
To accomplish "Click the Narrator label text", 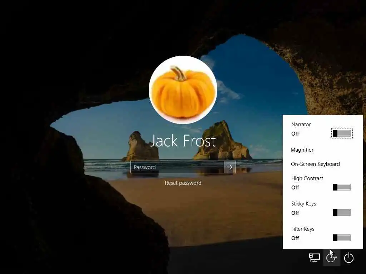I will (301, 125).
